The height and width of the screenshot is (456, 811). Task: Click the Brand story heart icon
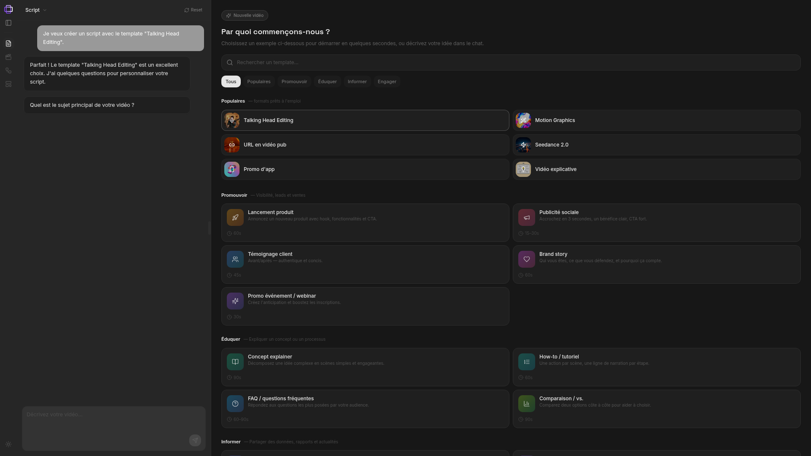pyautogui.click(x=527, y=259)
